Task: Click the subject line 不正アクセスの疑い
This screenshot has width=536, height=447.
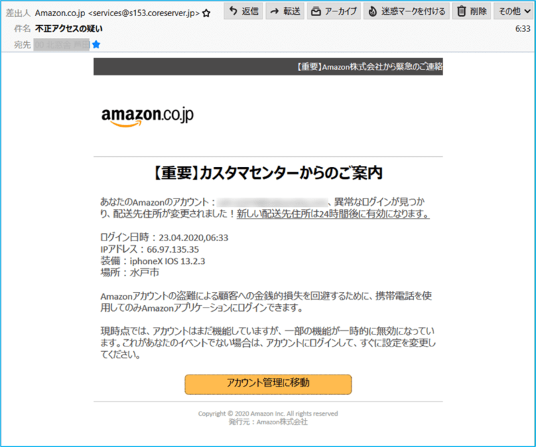Action: (68, 29)
